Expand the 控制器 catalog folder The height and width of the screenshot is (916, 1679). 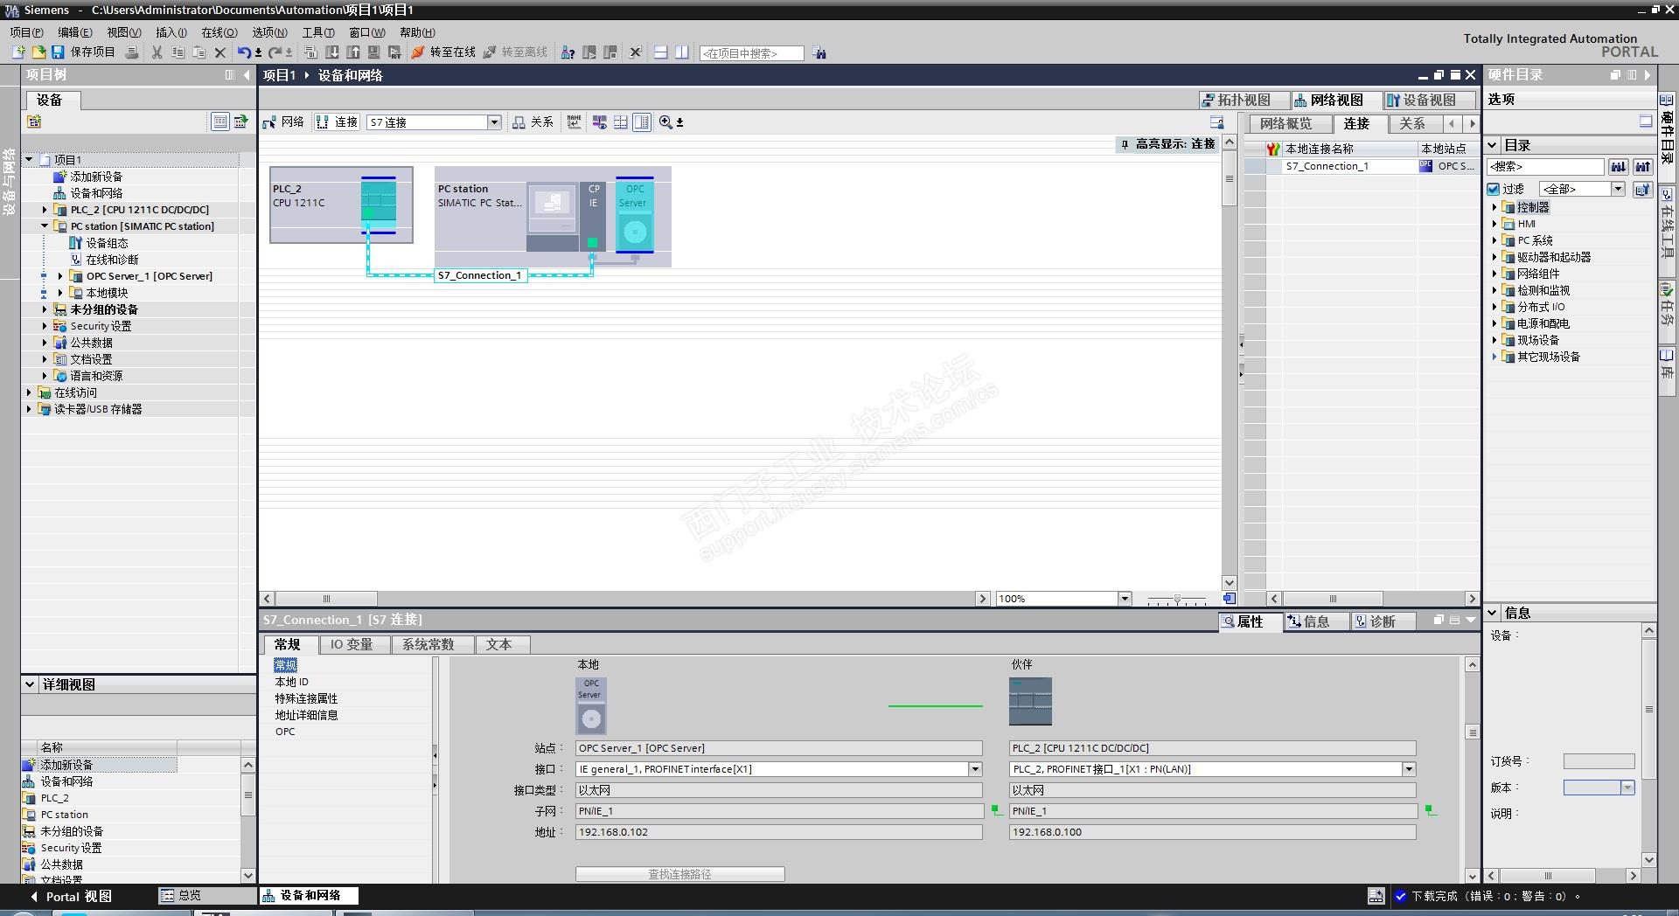point(1494,207)
